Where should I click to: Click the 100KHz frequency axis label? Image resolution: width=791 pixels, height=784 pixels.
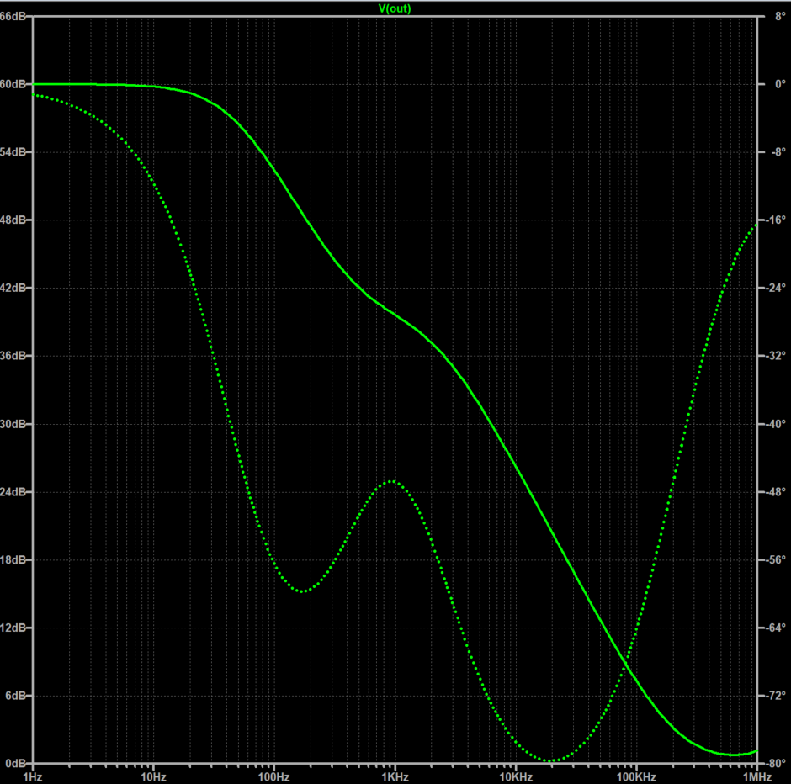point(636,776)
